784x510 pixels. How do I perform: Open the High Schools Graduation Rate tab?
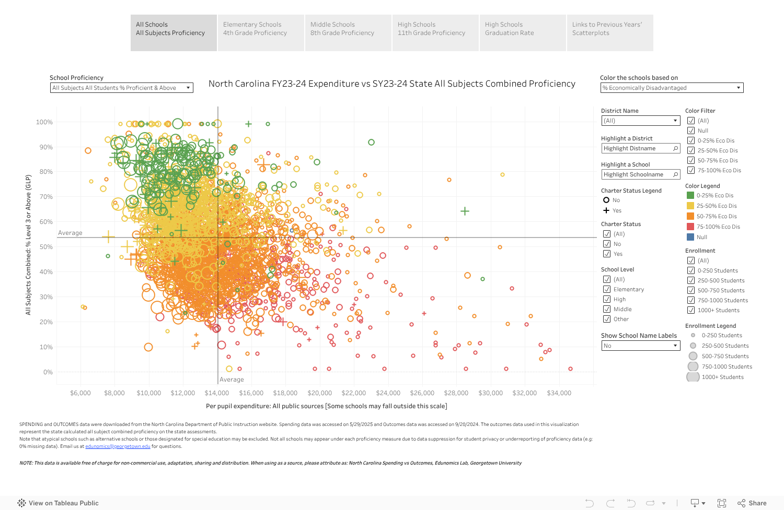(x=523, y=33)
